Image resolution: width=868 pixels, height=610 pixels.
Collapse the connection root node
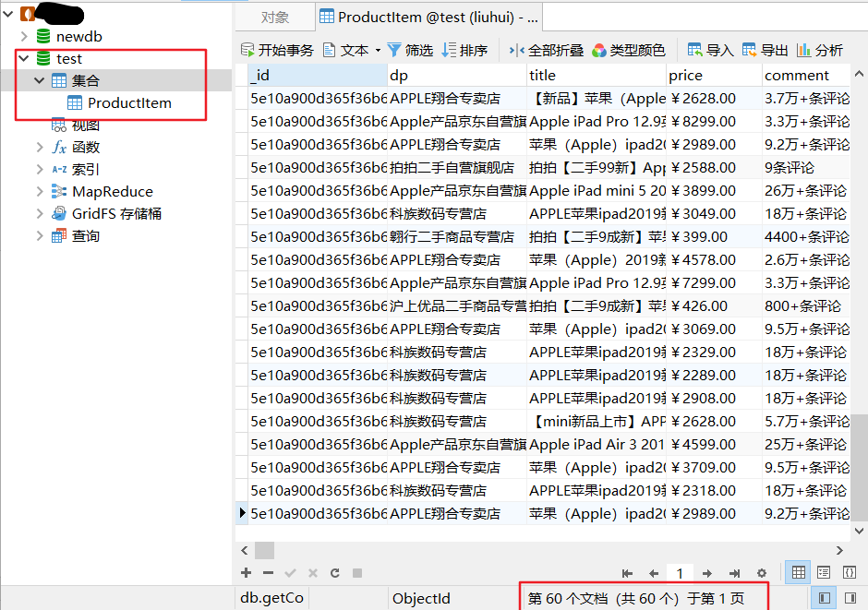tap(7, 14)
